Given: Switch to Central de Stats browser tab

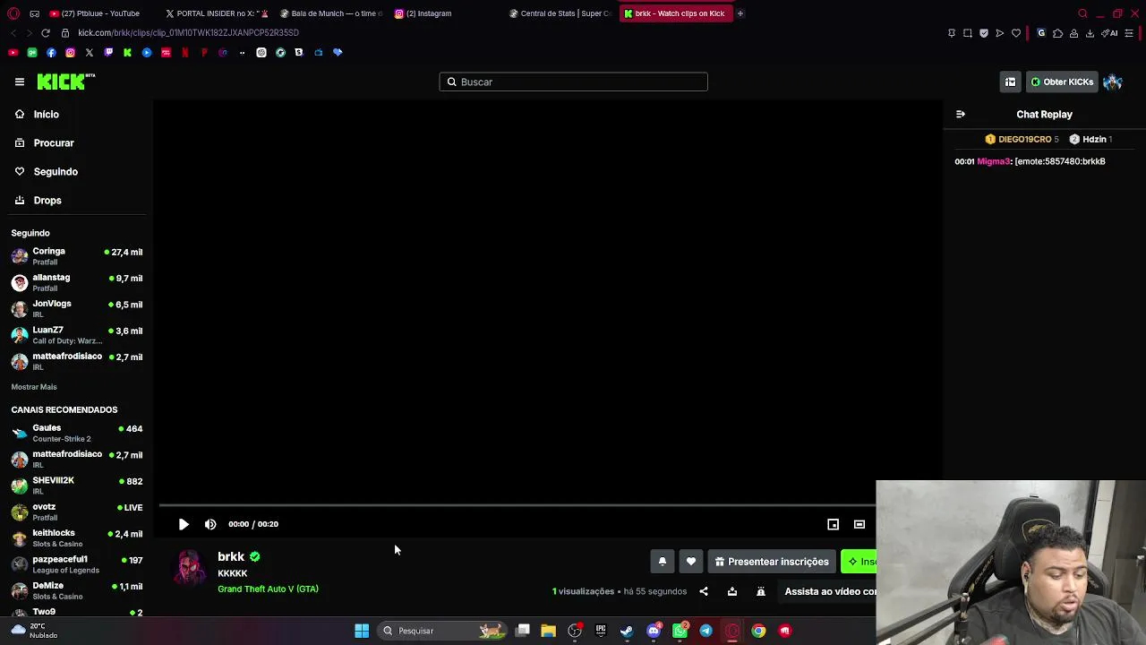Looking at the screenshot, I should point(560,13).
